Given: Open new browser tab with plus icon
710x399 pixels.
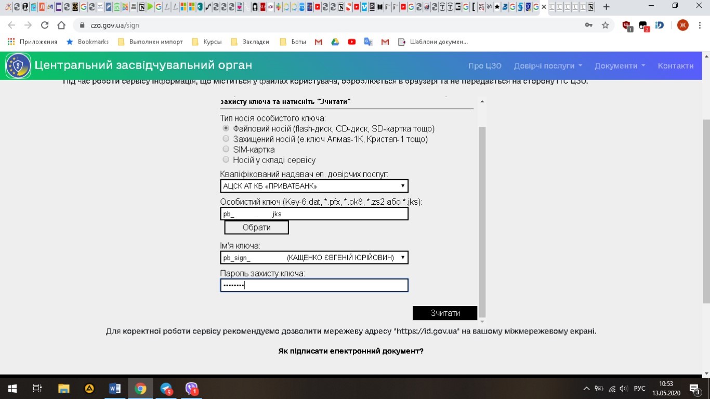Looking at the screenshot, I should click(606, 7).
